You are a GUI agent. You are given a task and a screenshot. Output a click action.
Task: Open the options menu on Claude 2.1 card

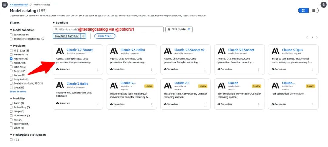(205, 104)
